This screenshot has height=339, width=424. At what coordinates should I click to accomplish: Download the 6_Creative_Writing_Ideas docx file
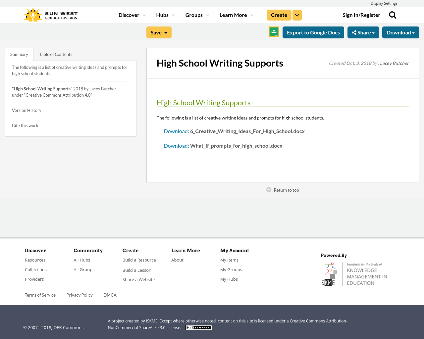tap(234, 131)
